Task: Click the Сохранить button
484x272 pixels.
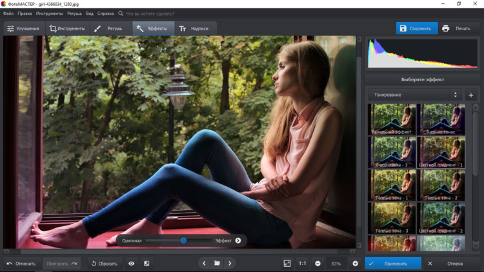Action: pyautogui.click(x=416, y=28)
